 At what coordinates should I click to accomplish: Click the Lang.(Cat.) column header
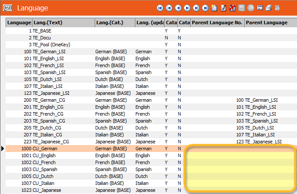[115, 23]
